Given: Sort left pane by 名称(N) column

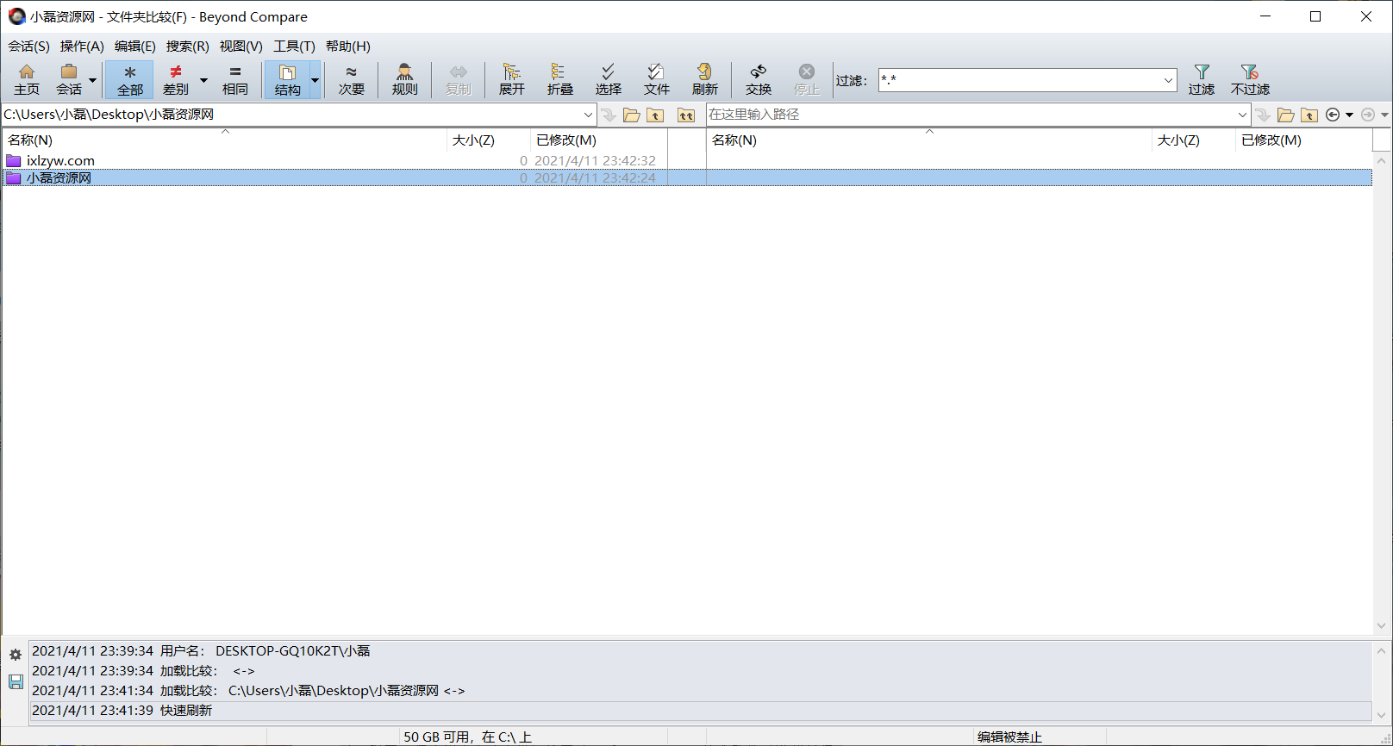Looking at the screenshot, I should 224,140.
